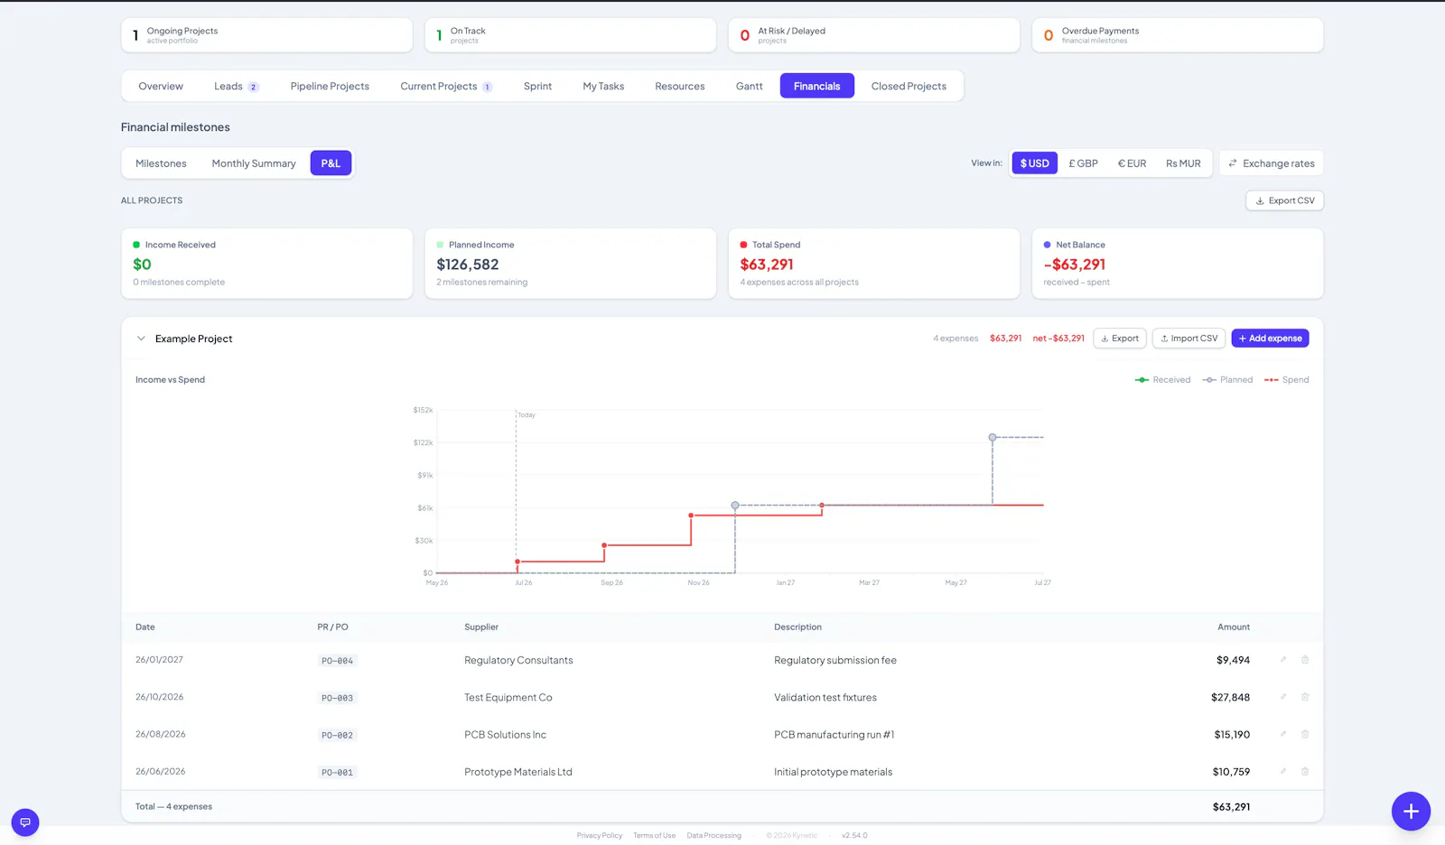Click the Test Equipment Co supplier cell
1445x845 pixels.
[508, 698]
